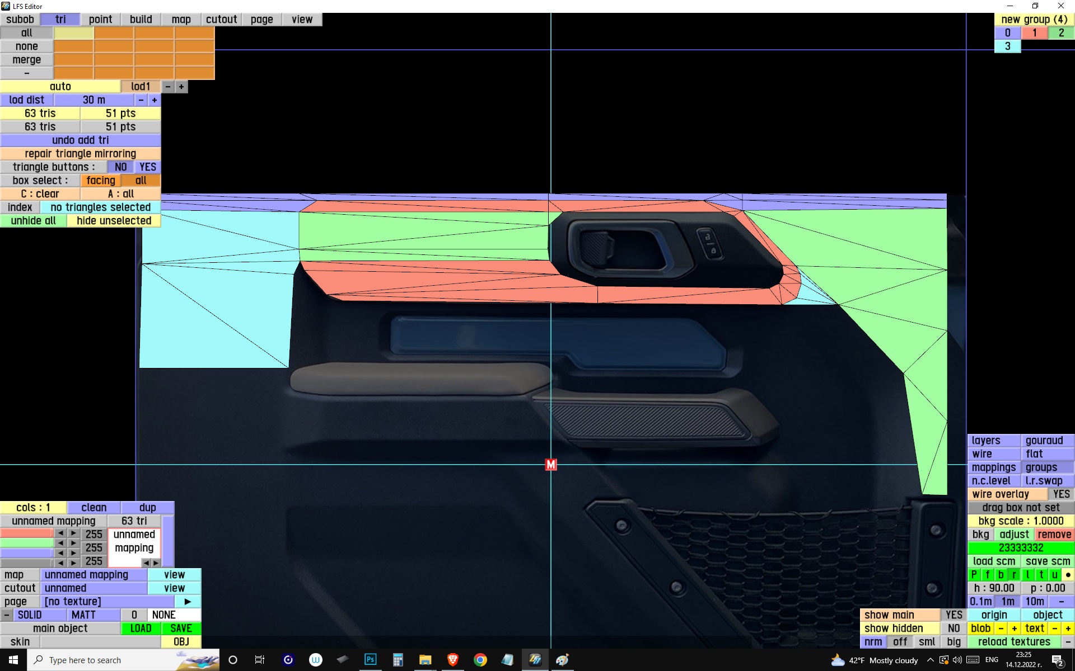Open the unnamed cutout selector

[94, 588]
